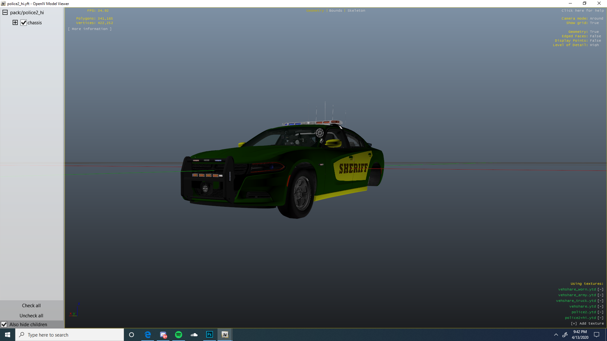Image resolution: width=607 pixels, height=341 pixels.
Task: Click the Discord taskbar icon
Action: (163, 335)
